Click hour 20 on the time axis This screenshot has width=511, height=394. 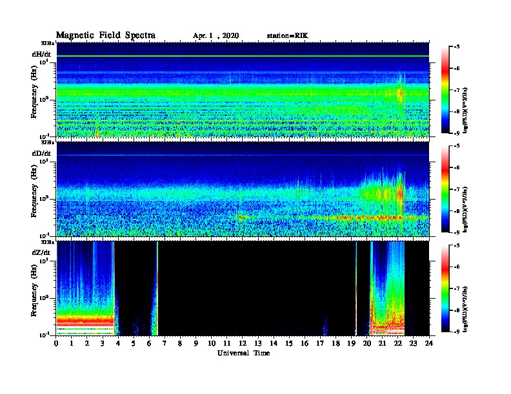[366, 343]
